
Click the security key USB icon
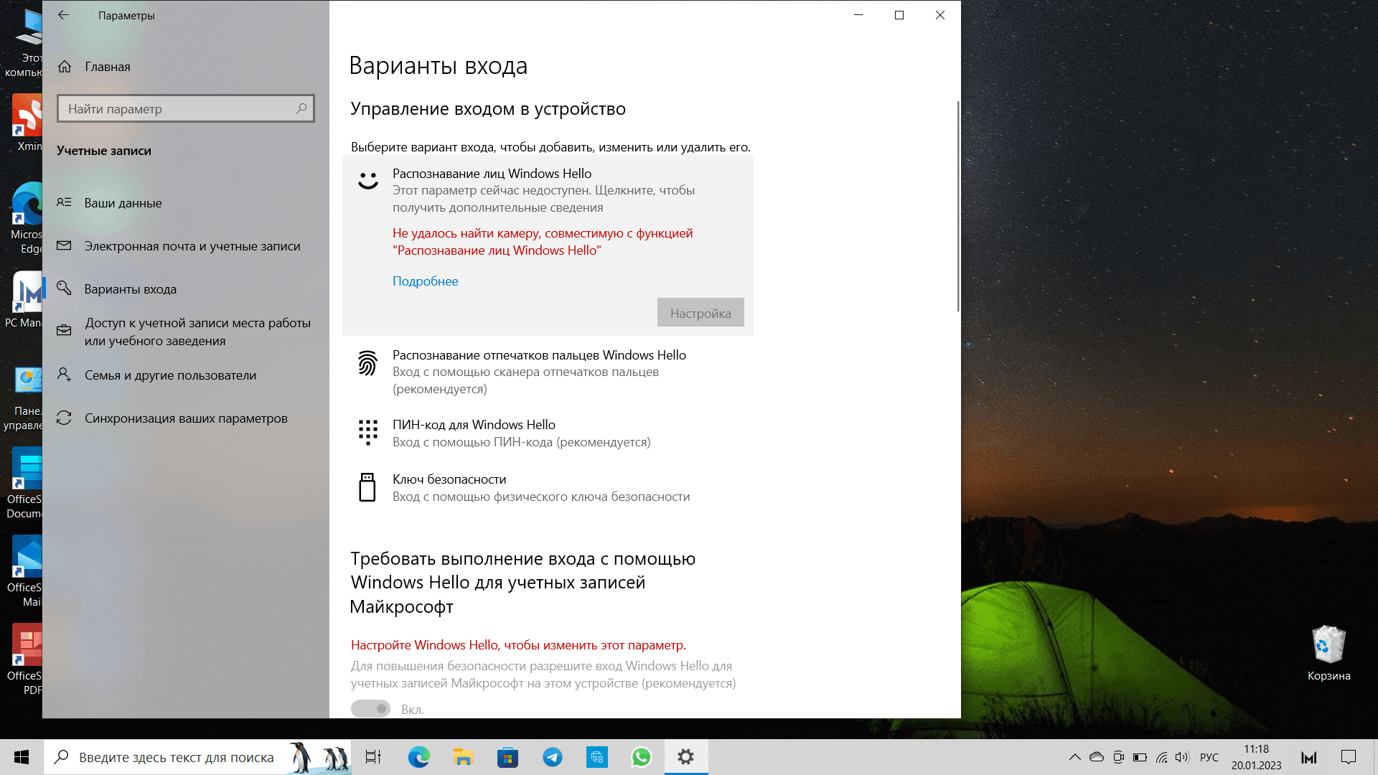pos(367,487)
